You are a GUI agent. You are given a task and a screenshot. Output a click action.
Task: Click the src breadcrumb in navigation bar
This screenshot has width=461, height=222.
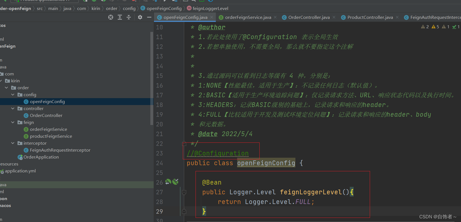click(40, 8)
